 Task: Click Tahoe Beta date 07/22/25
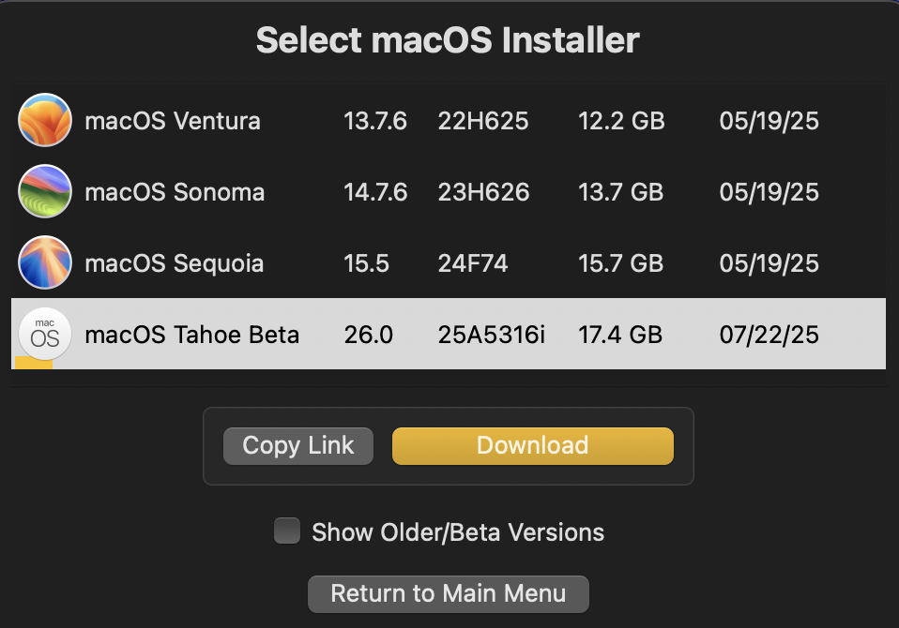point(769,335)
